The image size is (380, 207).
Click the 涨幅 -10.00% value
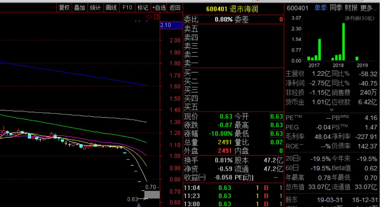pyautogui.click(x=221, y=133)
